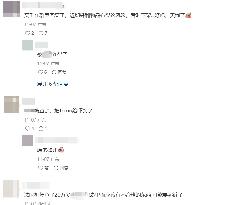Open reply bubble with 1 reply on temu comment
This screenshot has height=205, width=227.
click(x=43, y=129)
